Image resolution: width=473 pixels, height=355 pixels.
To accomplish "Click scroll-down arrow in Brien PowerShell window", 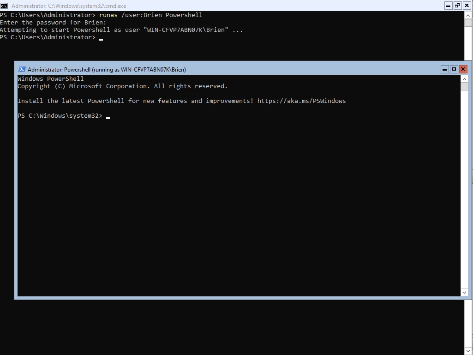I will tap(464, 292).
